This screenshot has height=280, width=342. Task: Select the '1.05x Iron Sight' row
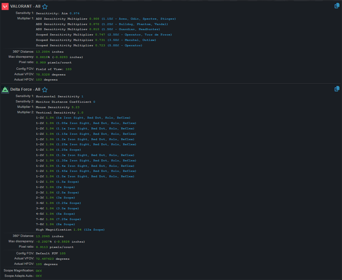click(x=86, y=123)
